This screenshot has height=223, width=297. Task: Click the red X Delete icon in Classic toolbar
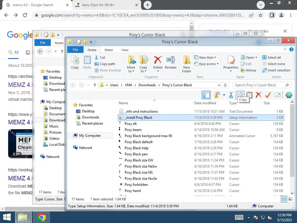pos(258,95)
